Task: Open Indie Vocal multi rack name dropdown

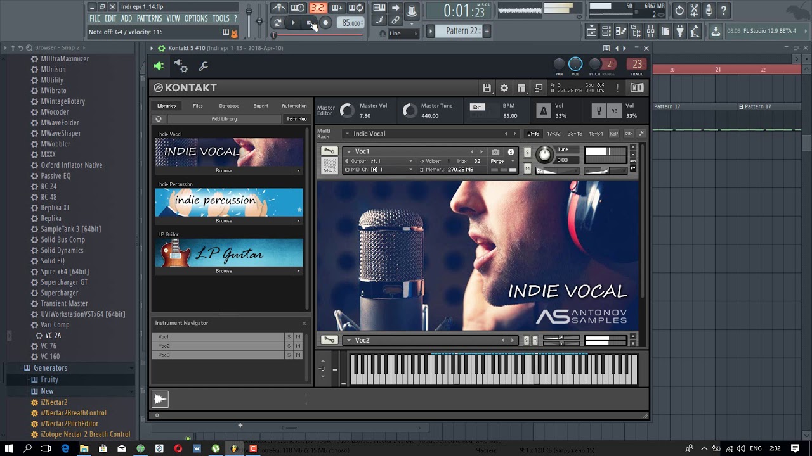Action: [x=347, y=134]
